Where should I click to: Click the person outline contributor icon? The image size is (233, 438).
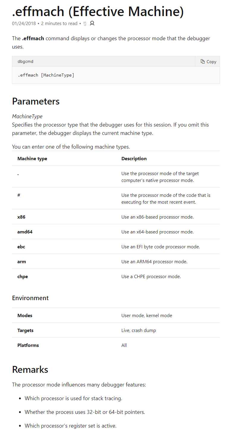point(92,23)
